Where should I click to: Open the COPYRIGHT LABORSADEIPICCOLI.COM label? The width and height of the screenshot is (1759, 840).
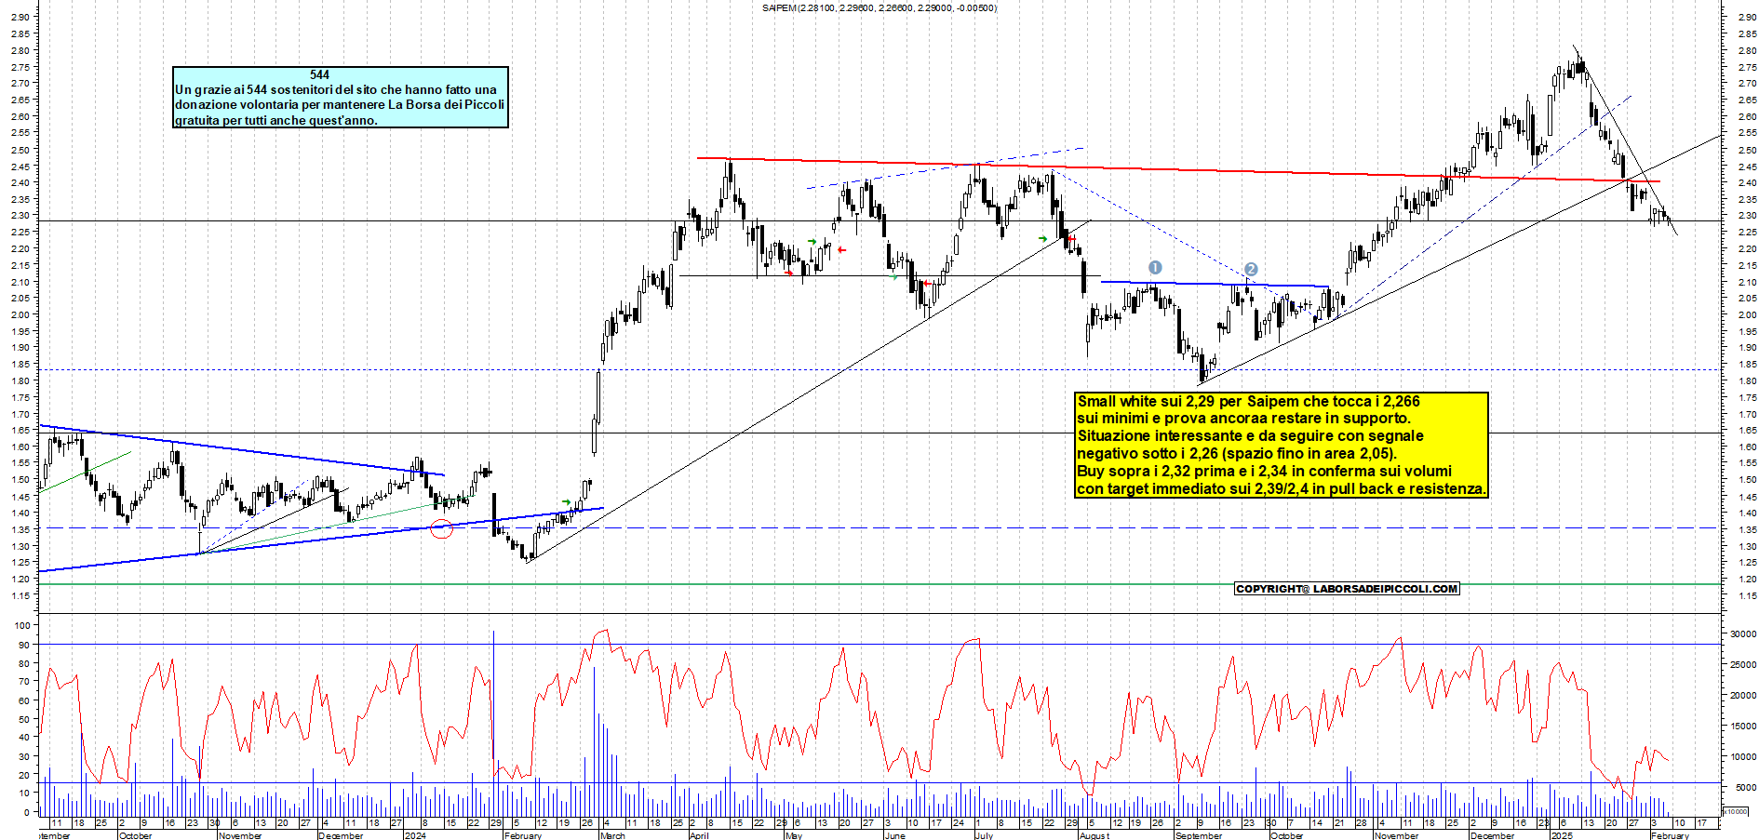1347,589
